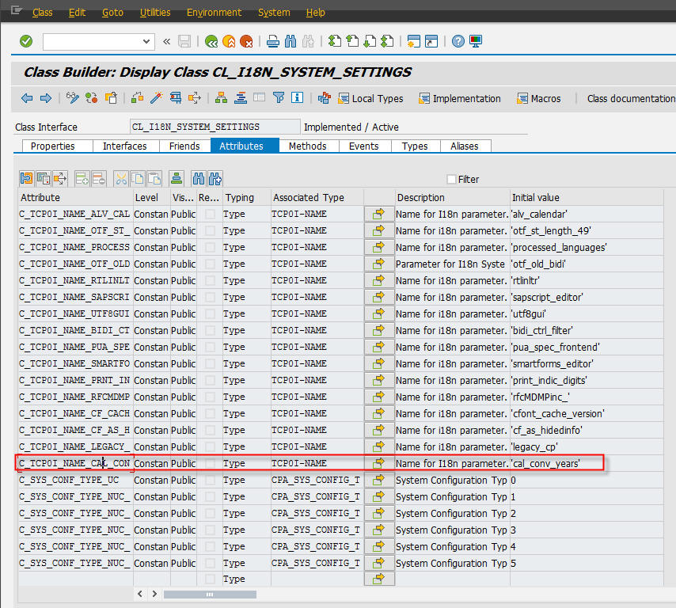The height and width of the screenshot is (608, 676).
Task: Toggle Read-only checkbox for C_TCP0I_NAME_ALV_CAL row
Action: [x=210, y=214]
